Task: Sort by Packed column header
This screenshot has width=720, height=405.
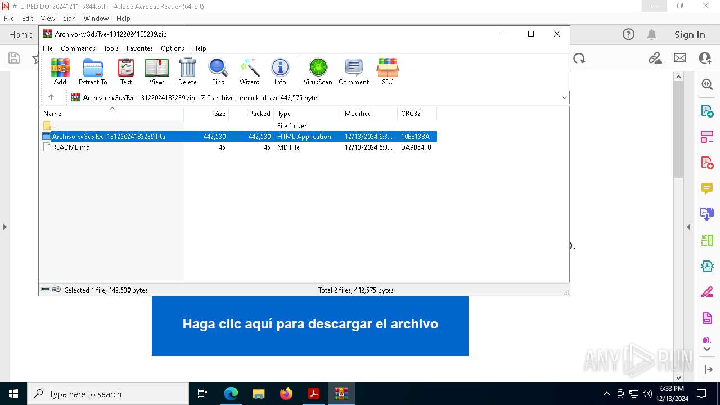Action: (x=251, y=114)
